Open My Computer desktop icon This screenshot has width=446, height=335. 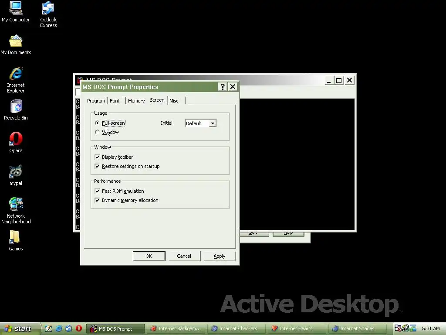[16, 12]
